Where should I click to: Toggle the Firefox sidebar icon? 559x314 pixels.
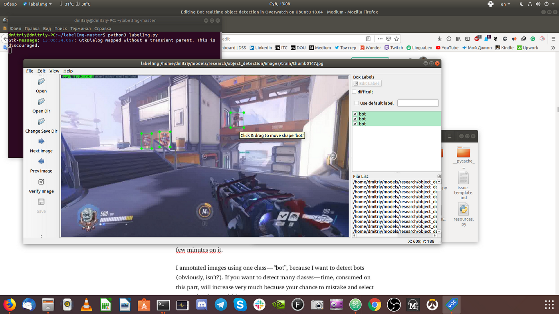pos(468,39)
